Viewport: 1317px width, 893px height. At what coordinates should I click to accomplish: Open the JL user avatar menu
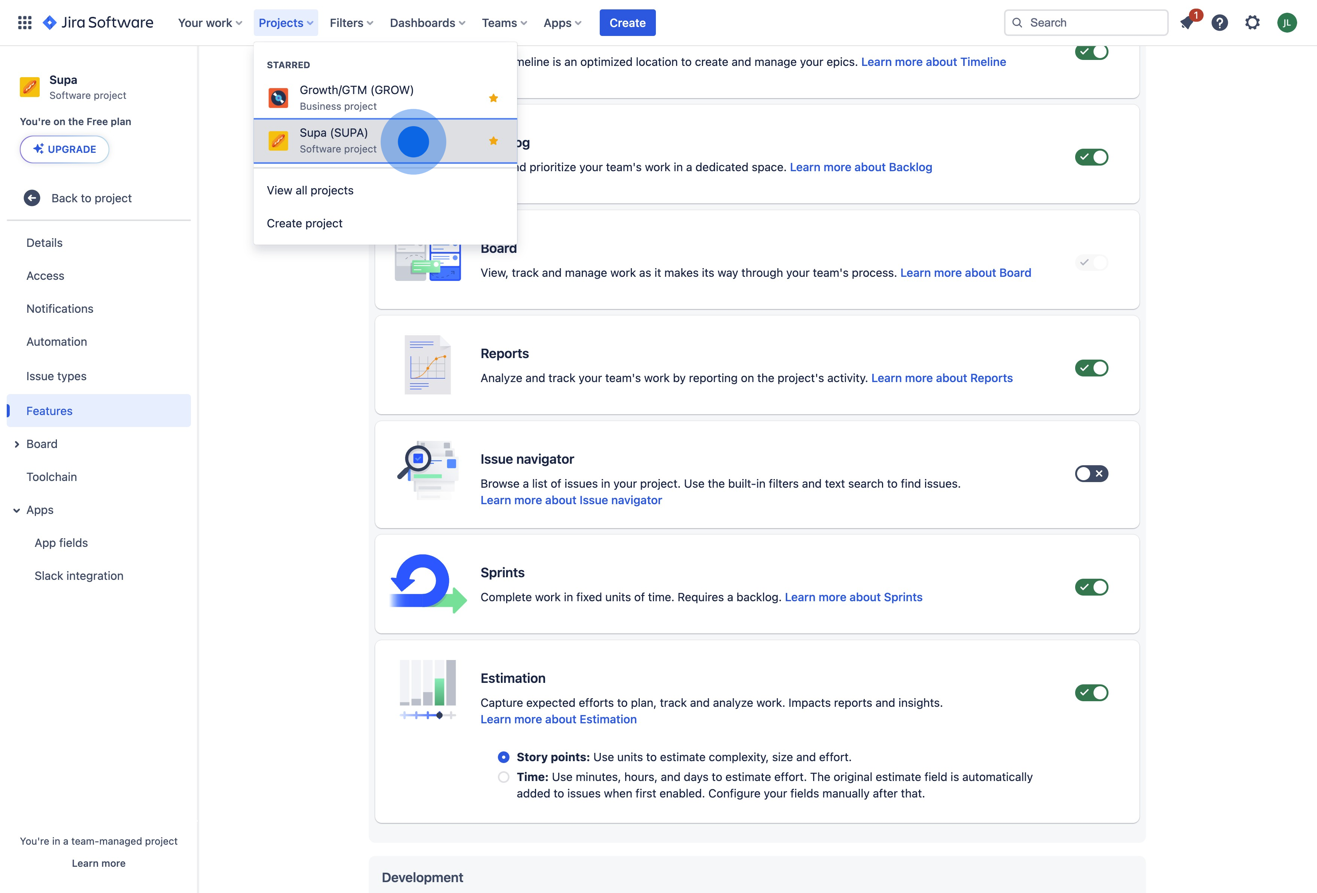(1287, 23)
